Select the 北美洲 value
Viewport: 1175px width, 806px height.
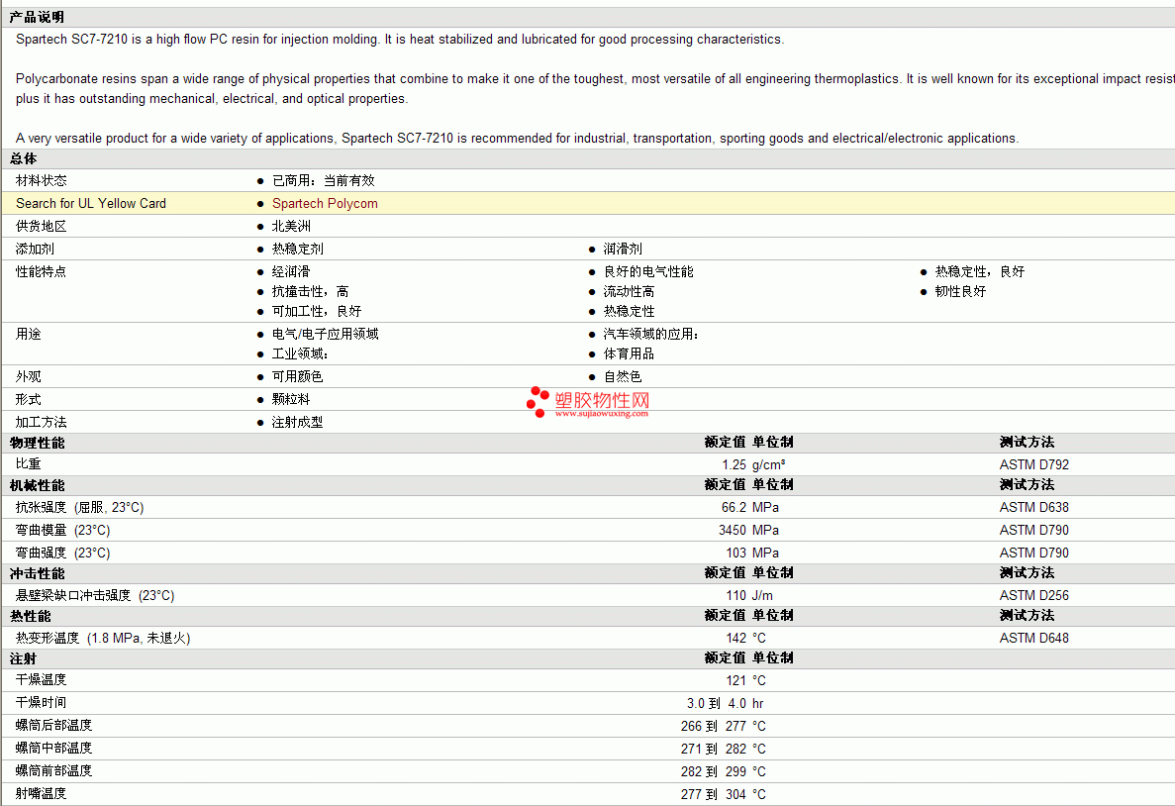click(x=291, y=226)
